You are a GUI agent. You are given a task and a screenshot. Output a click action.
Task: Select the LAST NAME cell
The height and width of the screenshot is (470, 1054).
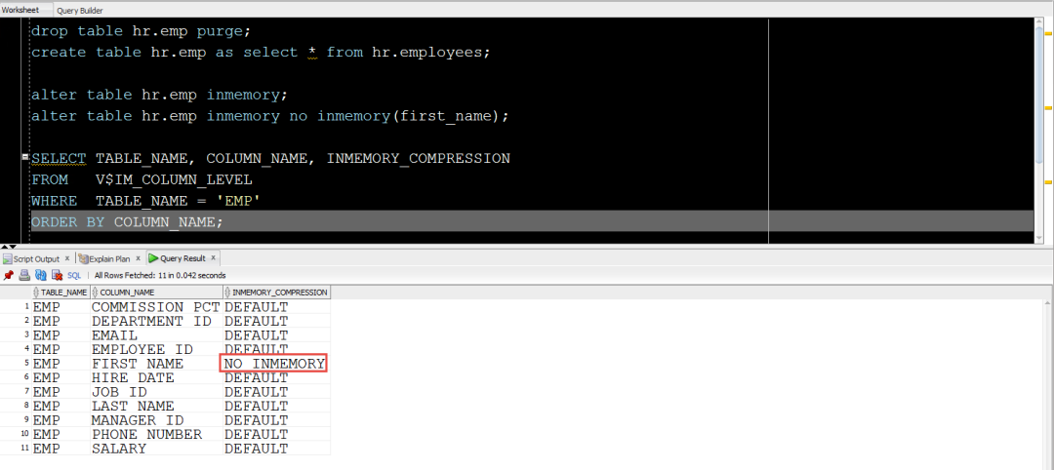coord(156,407)
